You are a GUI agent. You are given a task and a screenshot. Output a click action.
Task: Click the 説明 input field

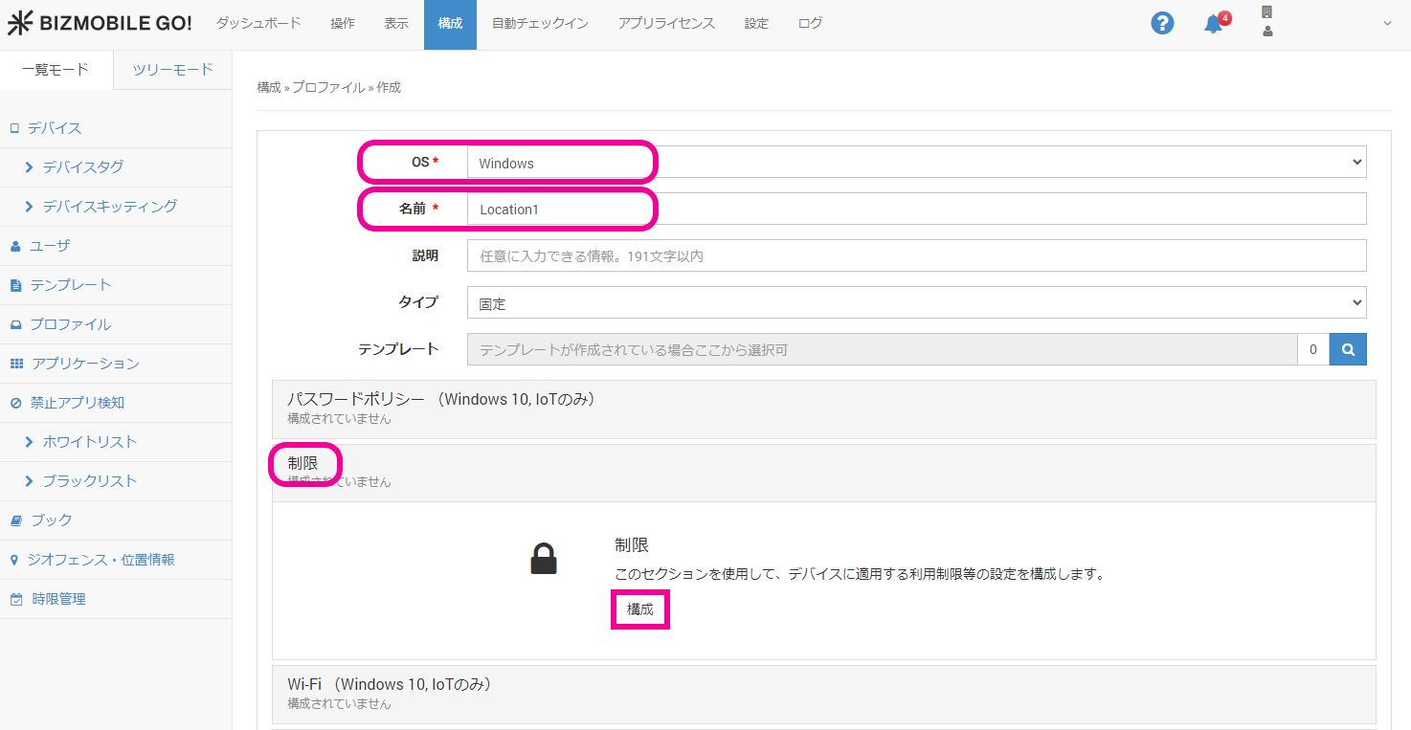(x=916, y=255)
